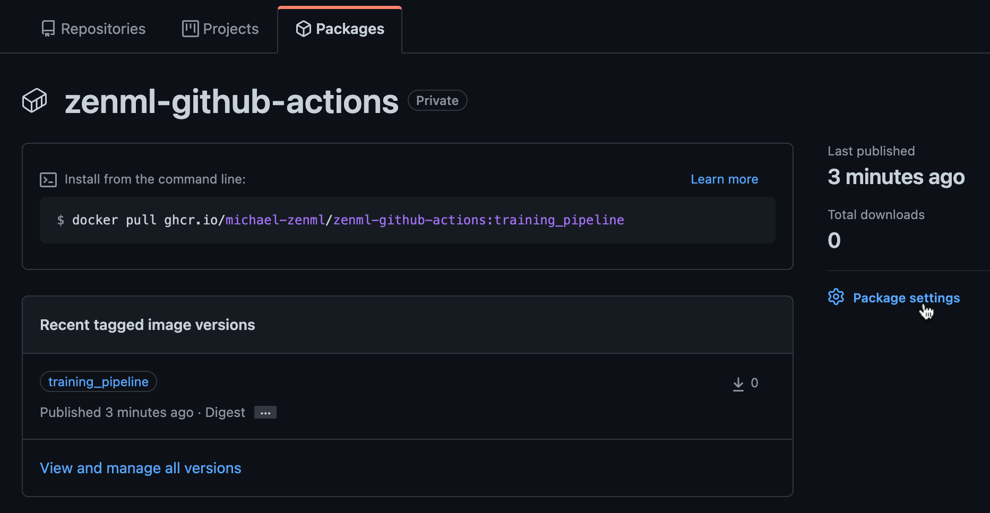Click the Projects board icon
The image size is (990, 513).
coord(190,29)
